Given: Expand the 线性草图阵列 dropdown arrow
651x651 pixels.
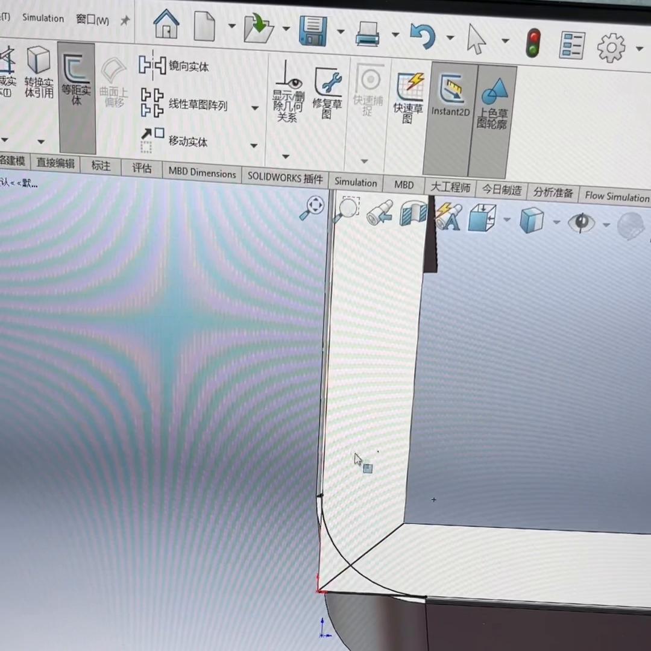Looking at the screenshot, I should pos(254,107).
